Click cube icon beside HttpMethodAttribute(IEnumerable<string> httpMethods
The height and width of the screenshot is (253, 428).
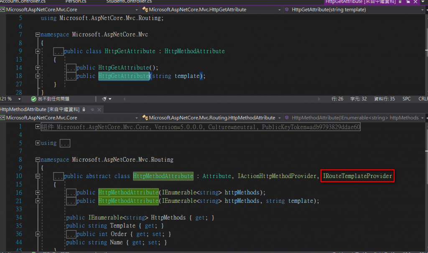point(287,118)
